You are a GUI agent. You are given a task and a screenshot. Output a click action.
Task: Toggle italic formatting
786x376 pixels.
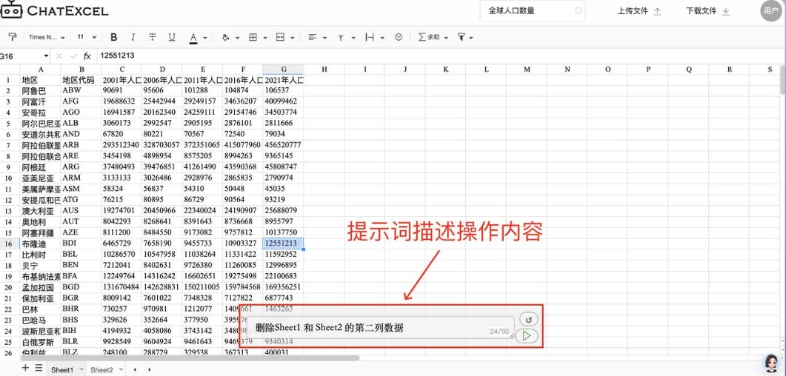click(133, 37)
